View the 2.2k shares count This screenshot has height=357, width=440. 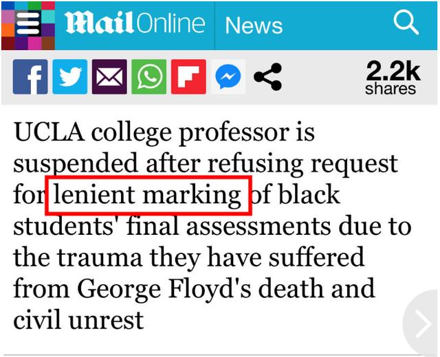pos(392,77)
